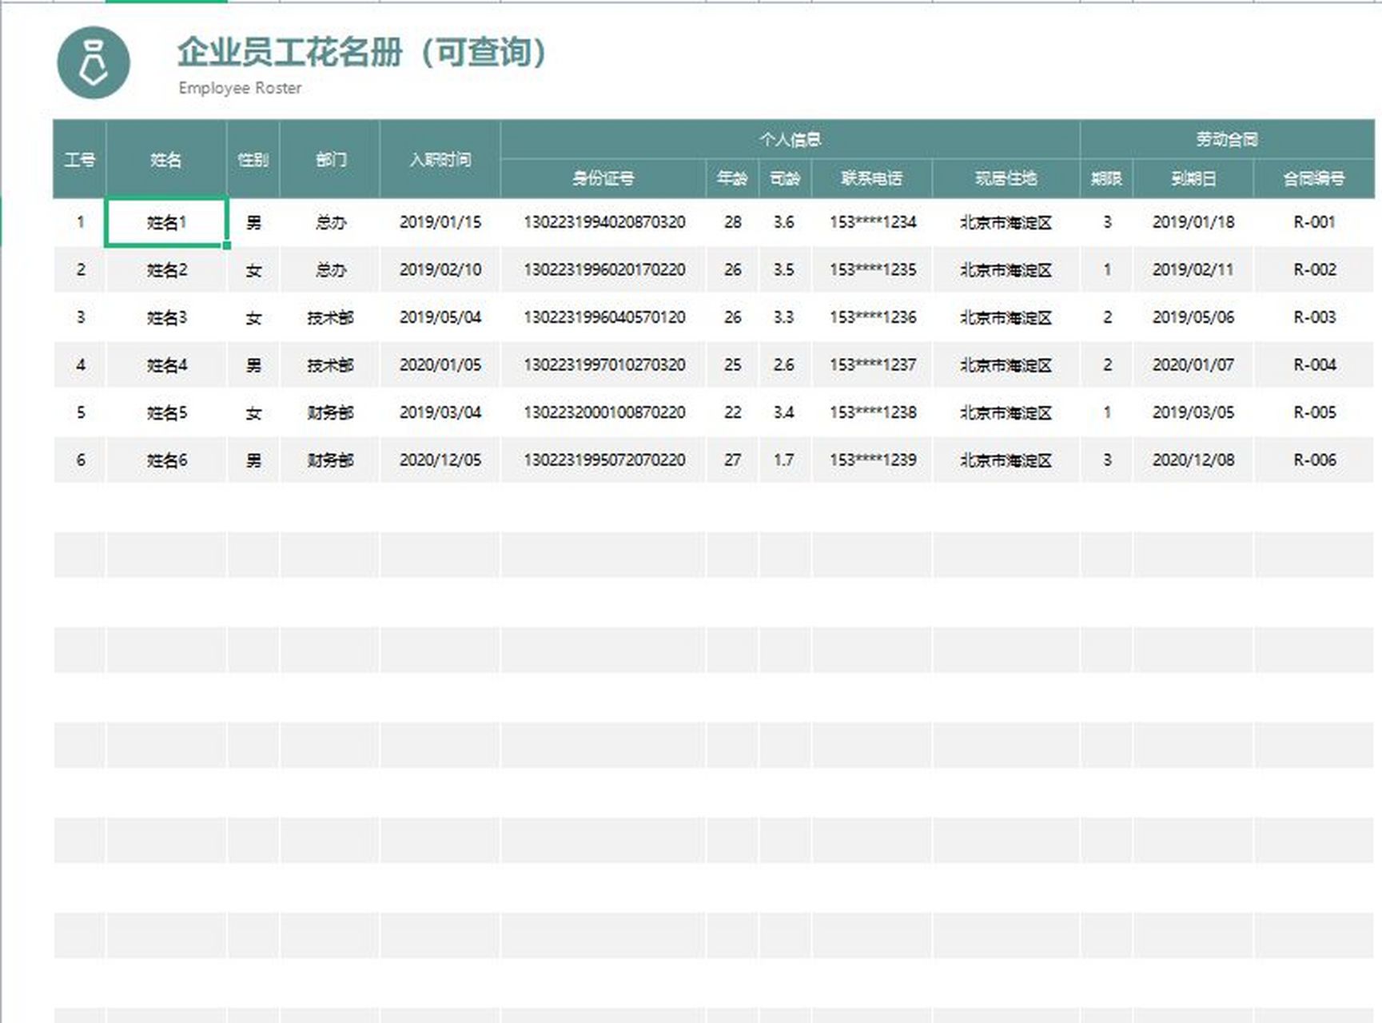This screenshot has width=1382, height=1023.
Task: Select expiry date 2019/02/11
Action: point(1193,270)
